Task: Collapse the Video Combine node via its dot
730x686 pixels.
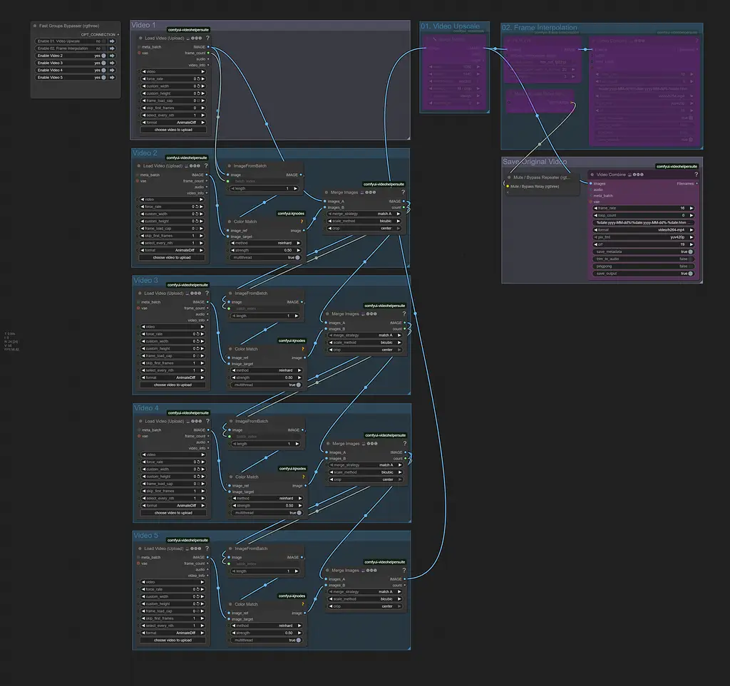Action: pos(592,175)
